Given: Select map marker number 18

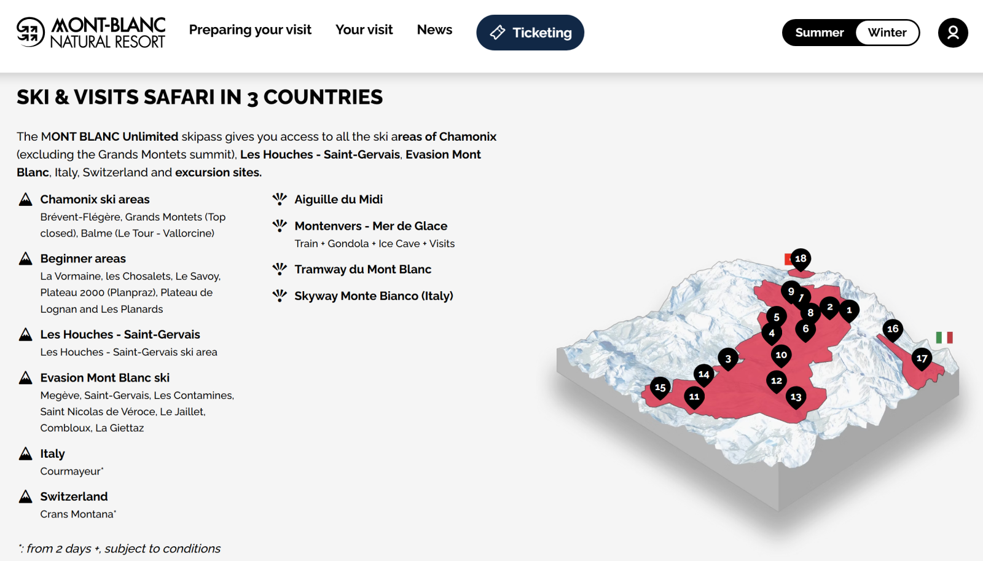Looking at the screenshot, I should (x=800, y=259).
